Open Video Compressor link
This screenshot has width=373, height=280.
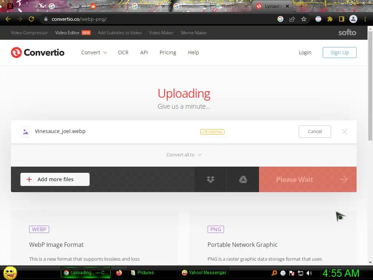(29, 32)
